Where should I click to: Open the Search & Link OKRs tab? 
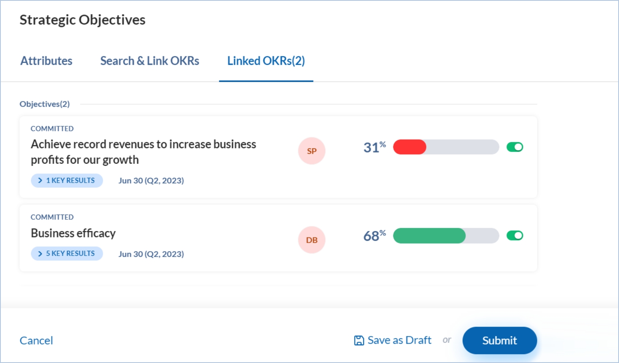pos(150,61)
